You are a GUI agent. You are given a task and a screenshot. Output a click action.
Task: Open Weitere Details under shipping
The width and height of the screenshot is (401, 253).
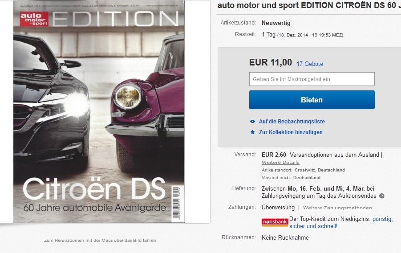point(280,162)
